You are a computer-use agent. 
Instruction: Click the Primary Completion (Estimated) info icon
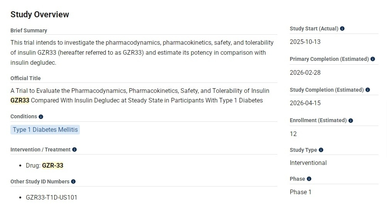pyautogui.click(x=373, y=59)
